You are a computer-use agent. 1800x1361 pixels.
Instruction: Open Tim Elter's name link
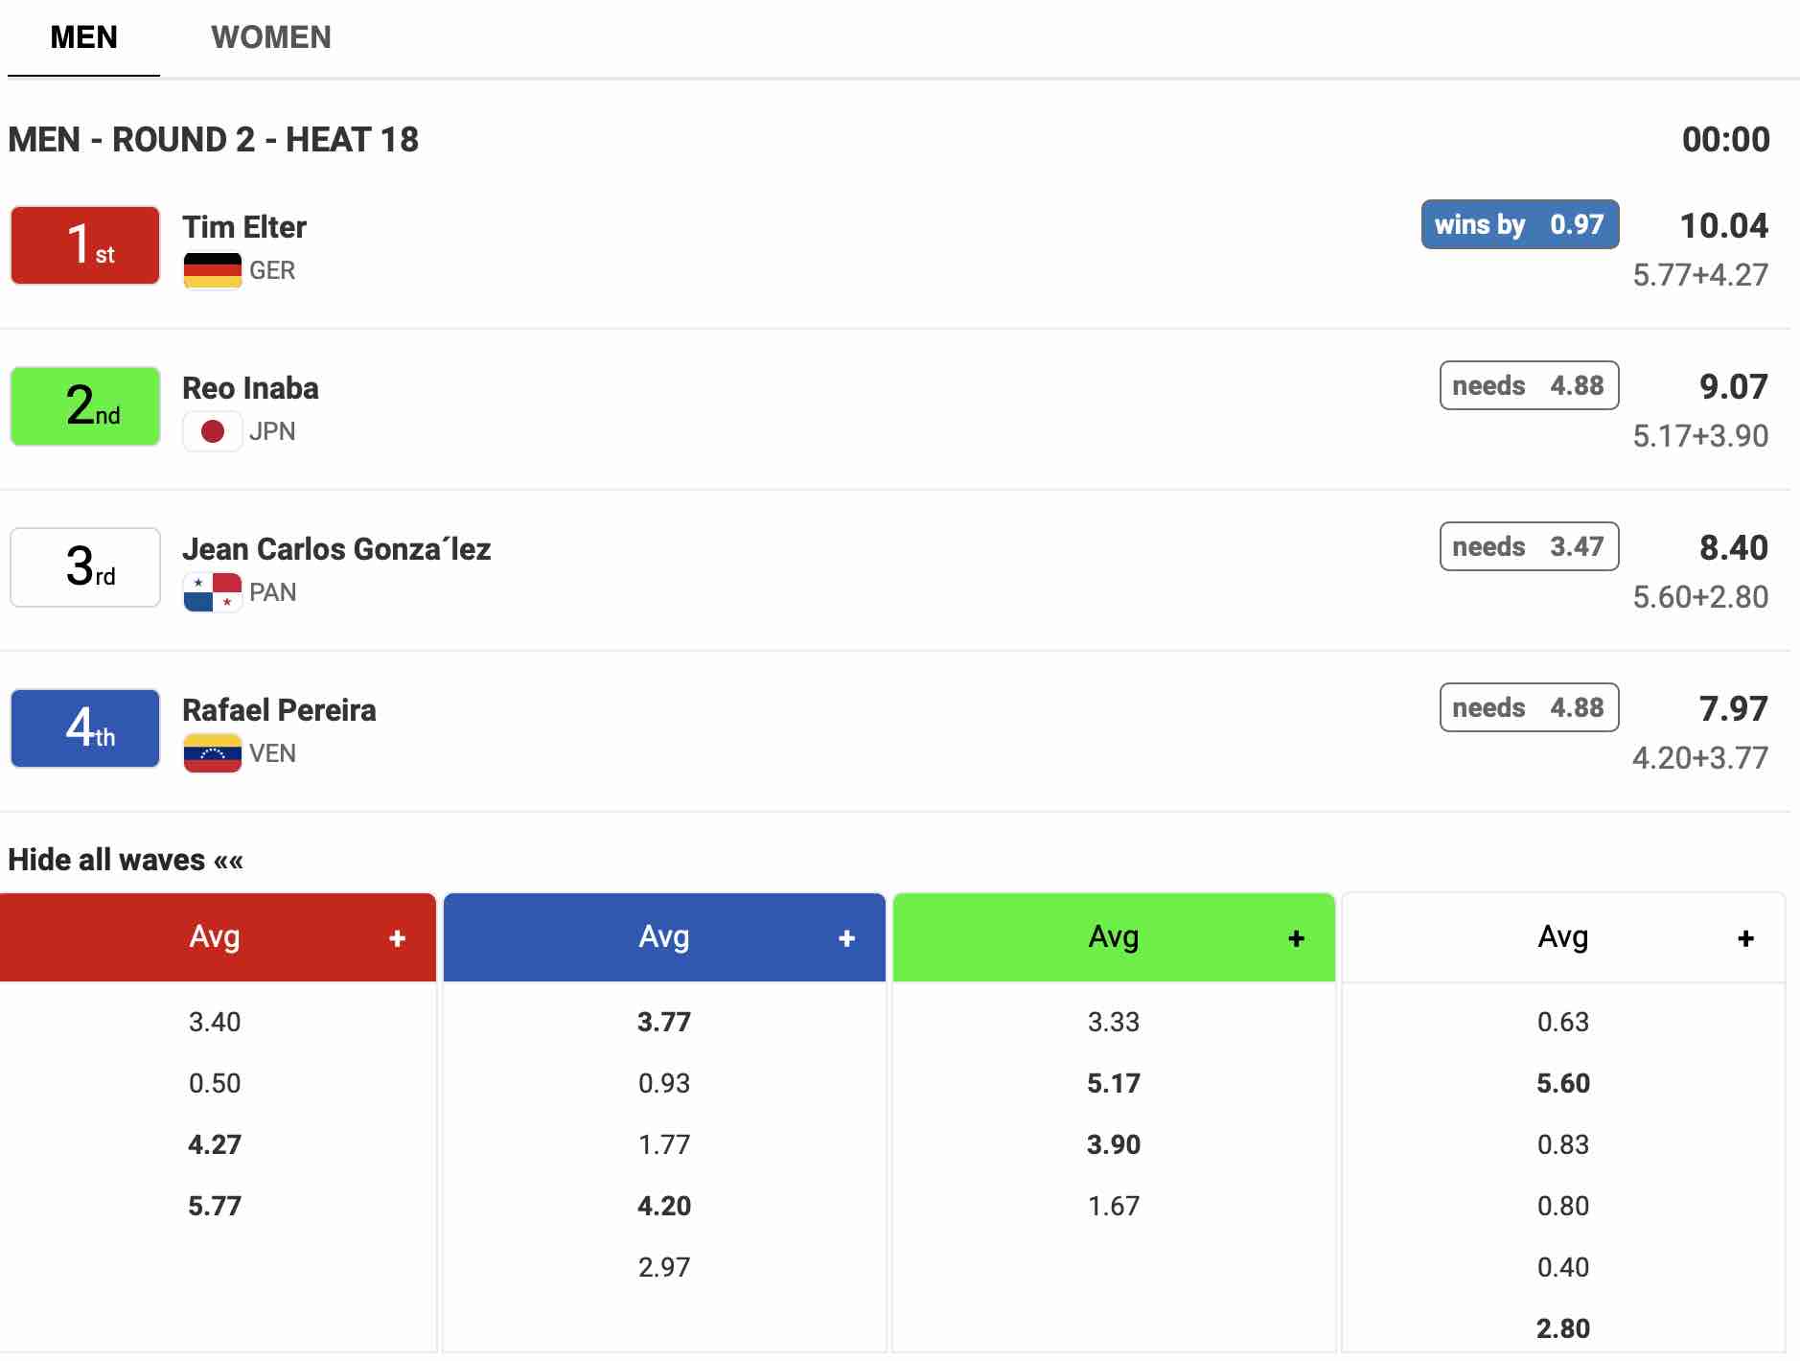244,227
